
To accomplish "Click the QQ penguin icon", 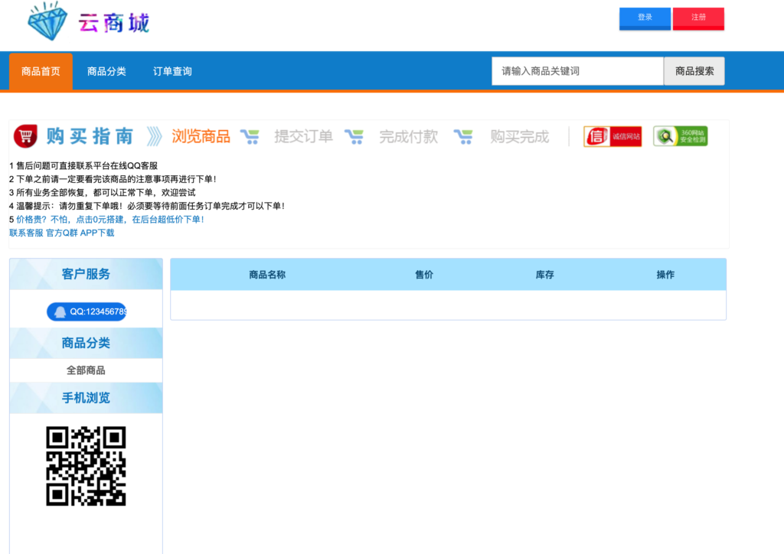I will point(60,312).
